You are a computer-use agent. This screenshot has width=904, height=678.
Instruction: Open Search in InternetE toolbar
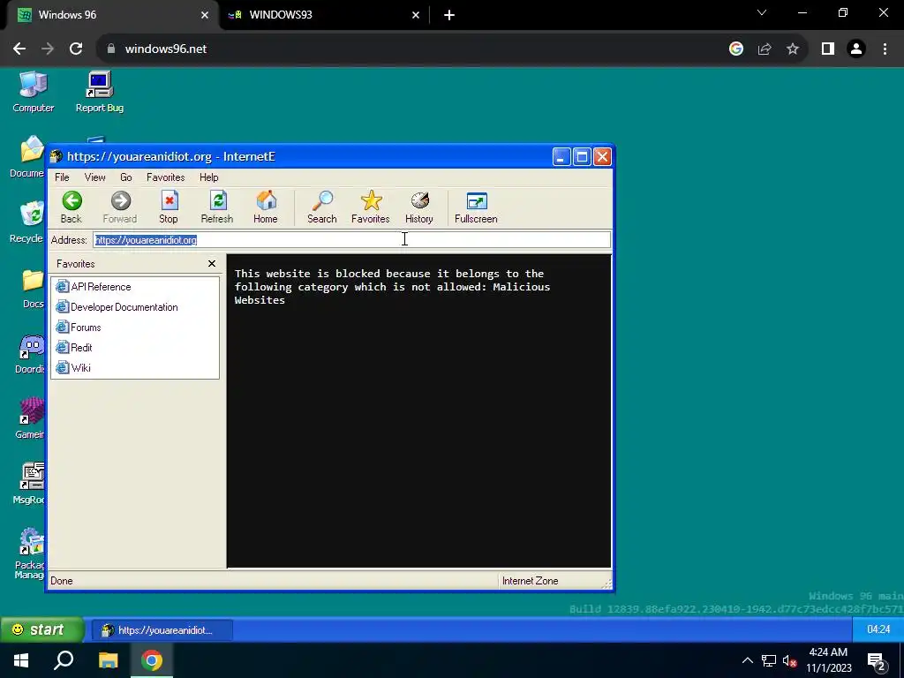321,207
